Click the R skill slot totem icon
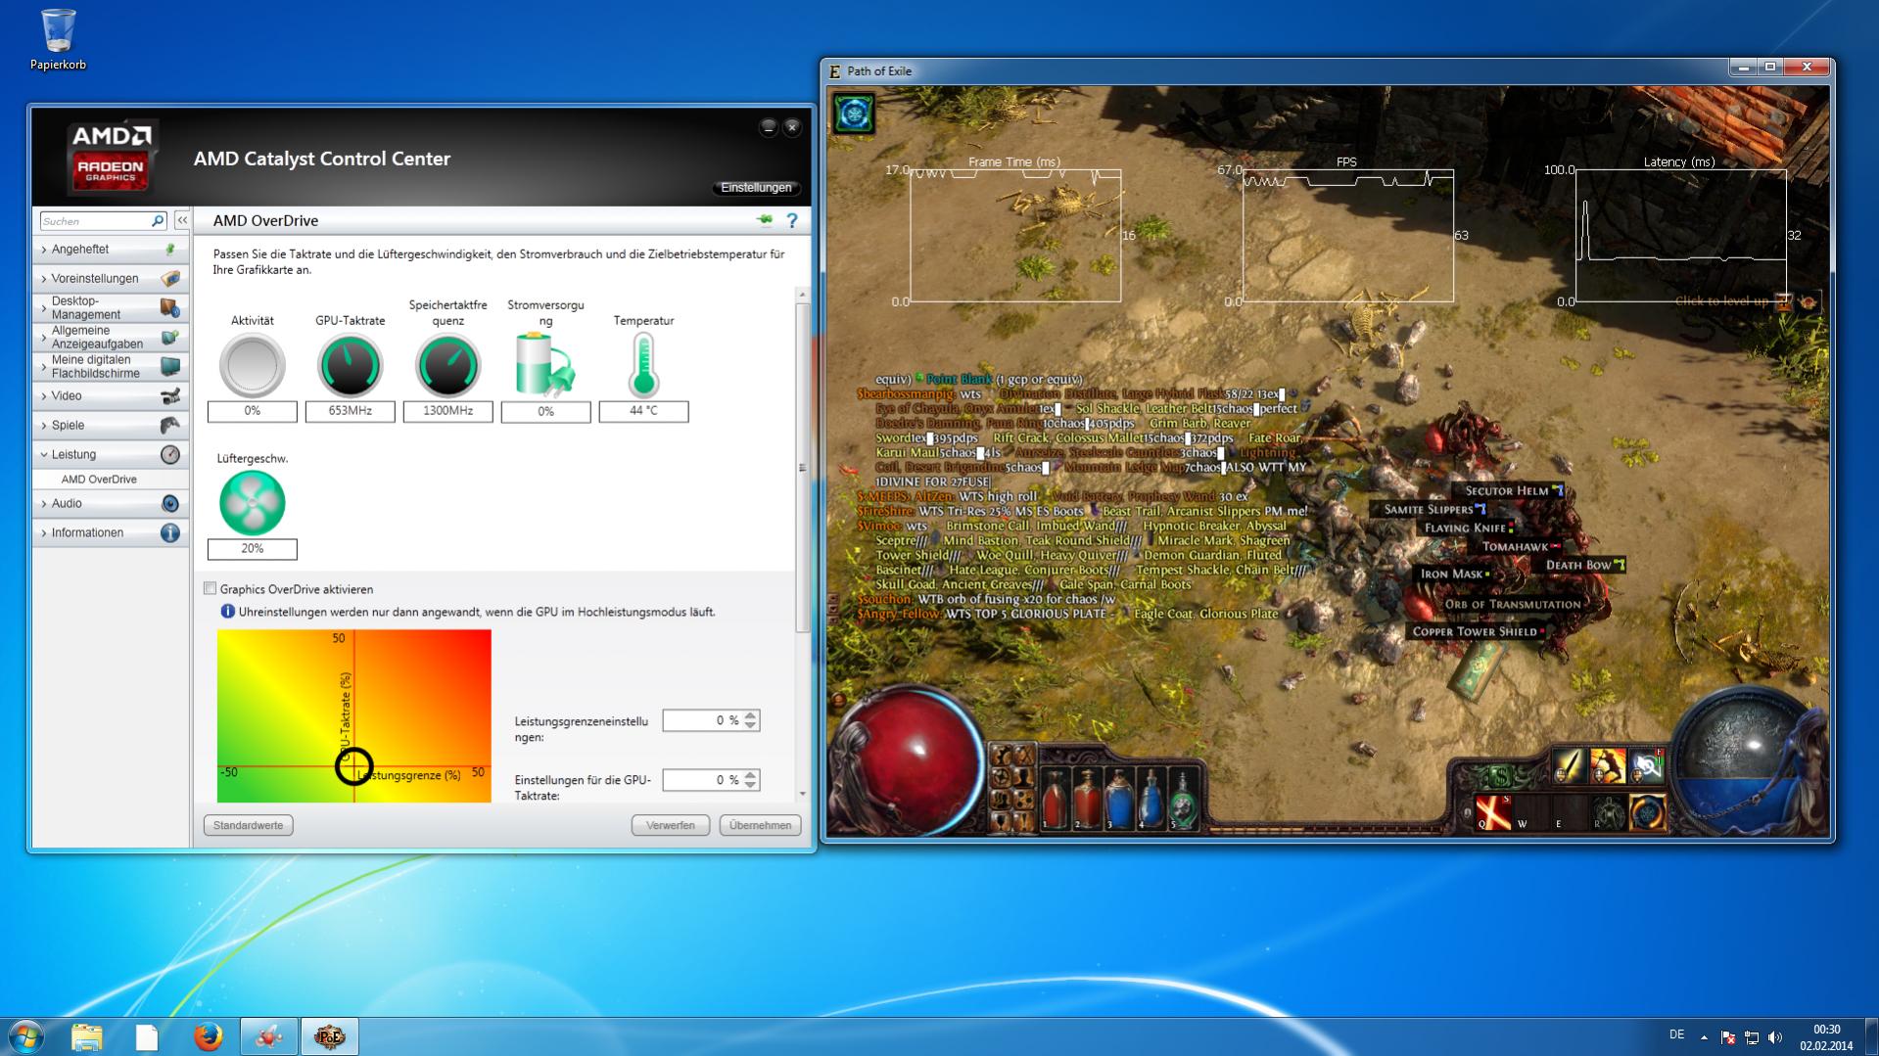This screenshot has width=1879, height=1056. [x=1608, y=812]
